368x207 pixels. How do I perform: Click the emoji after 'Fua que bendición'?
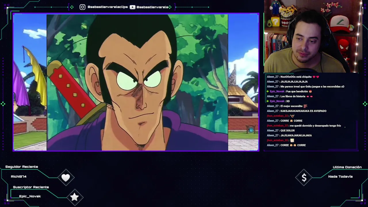310,91
